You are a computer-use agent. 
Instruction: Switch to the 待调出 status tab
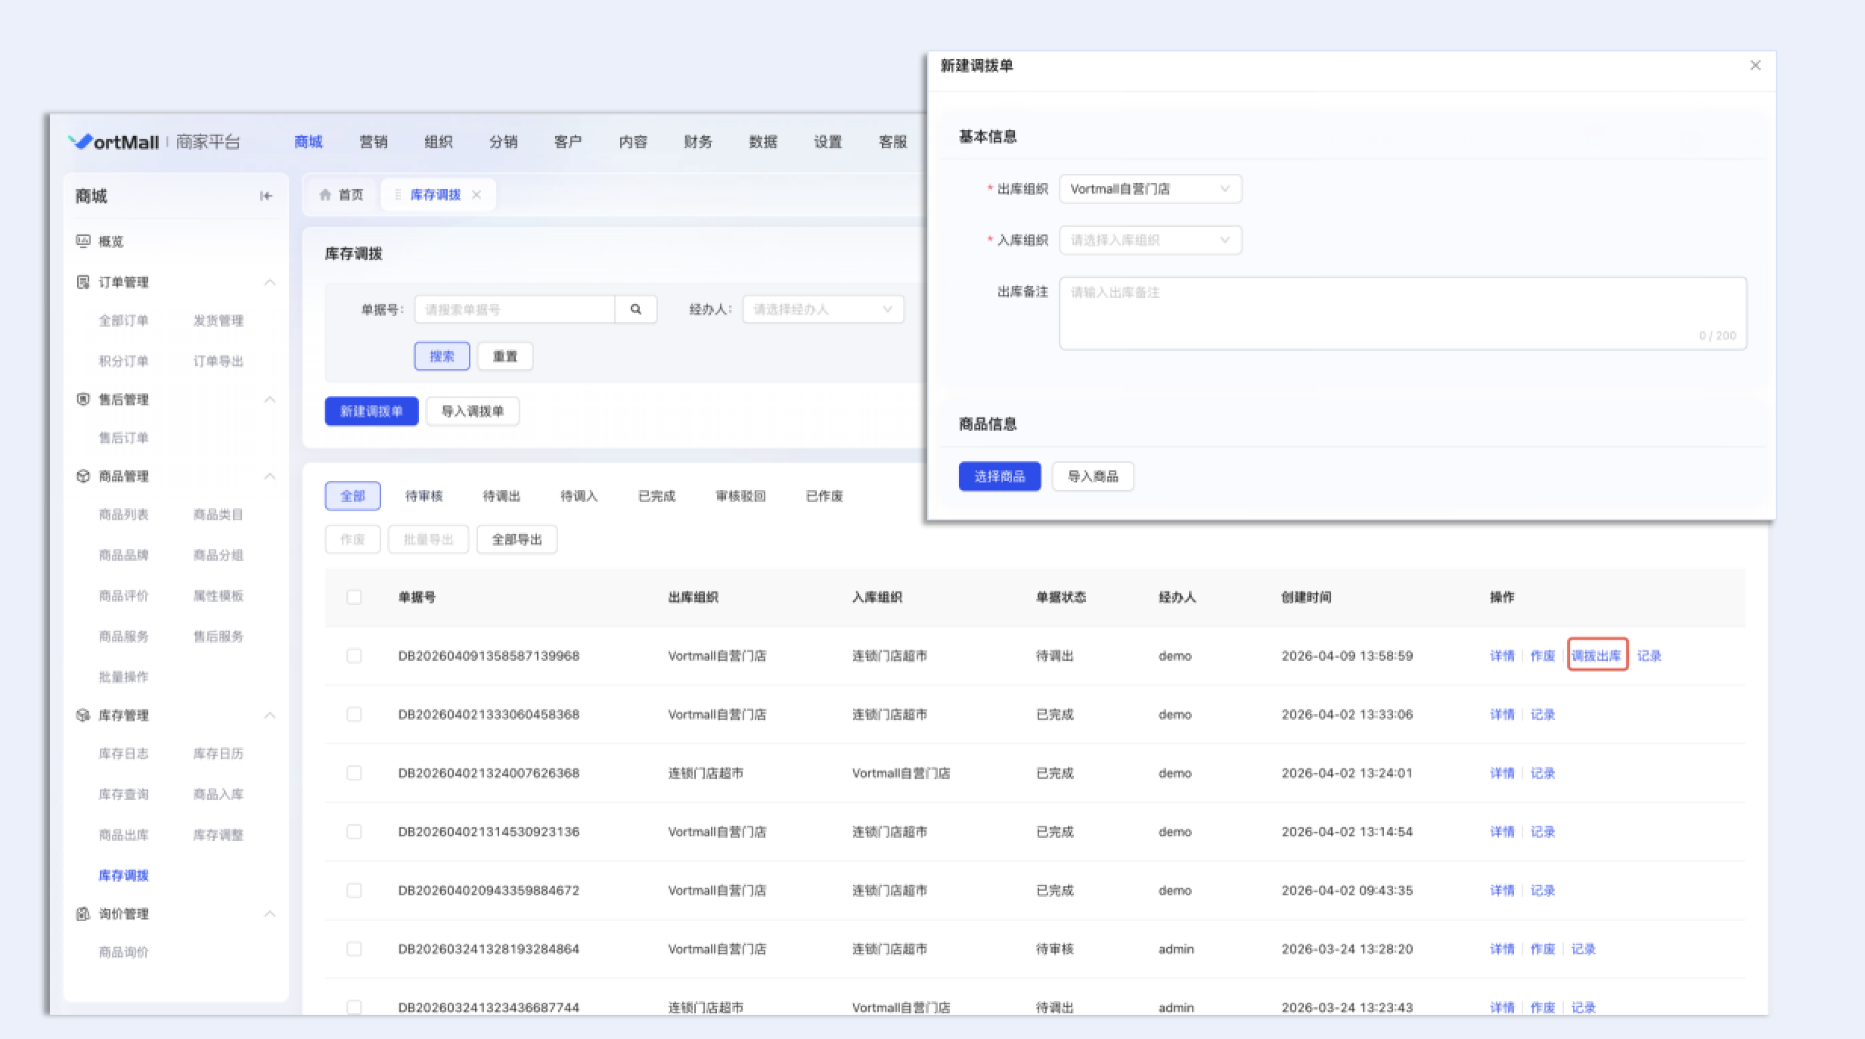click(501, 496)
